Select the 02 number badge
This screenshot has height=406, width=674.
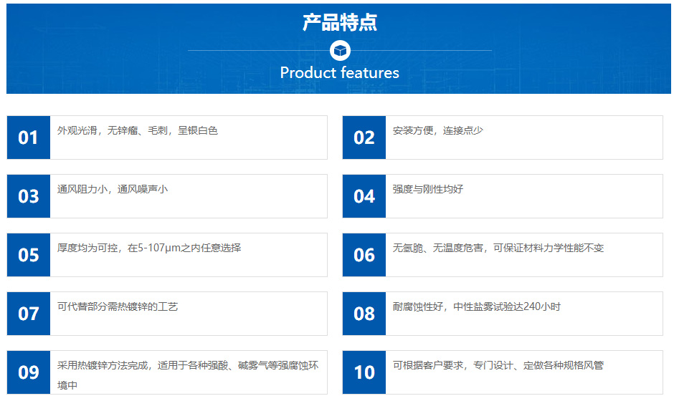coord(364,137)
